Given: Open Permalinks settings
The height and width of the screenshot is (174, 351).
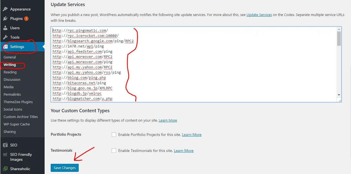Looking at the screenshot, I should pos(12,94).
